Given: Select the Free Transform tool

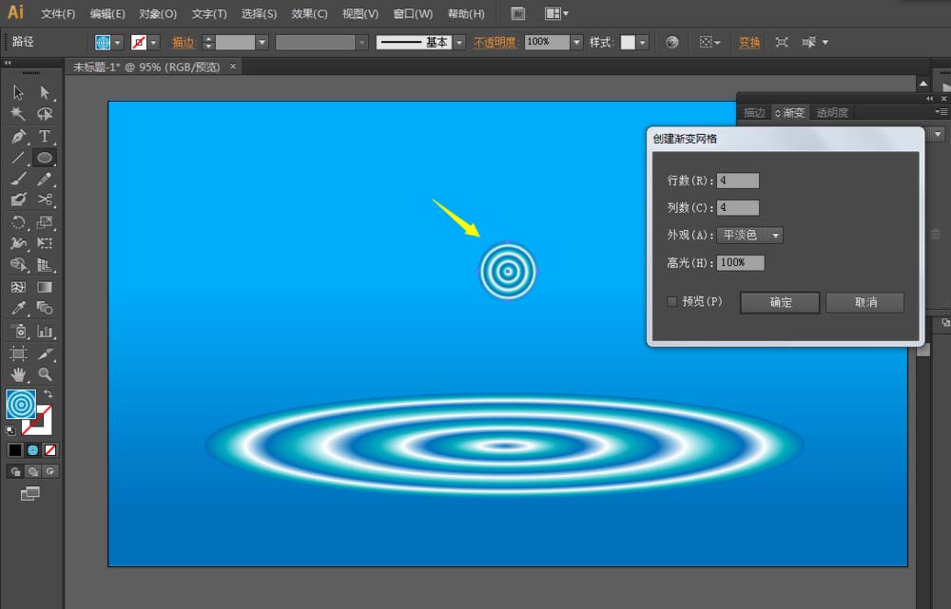Looking at the screenshot, I should [x=45, y=243].
